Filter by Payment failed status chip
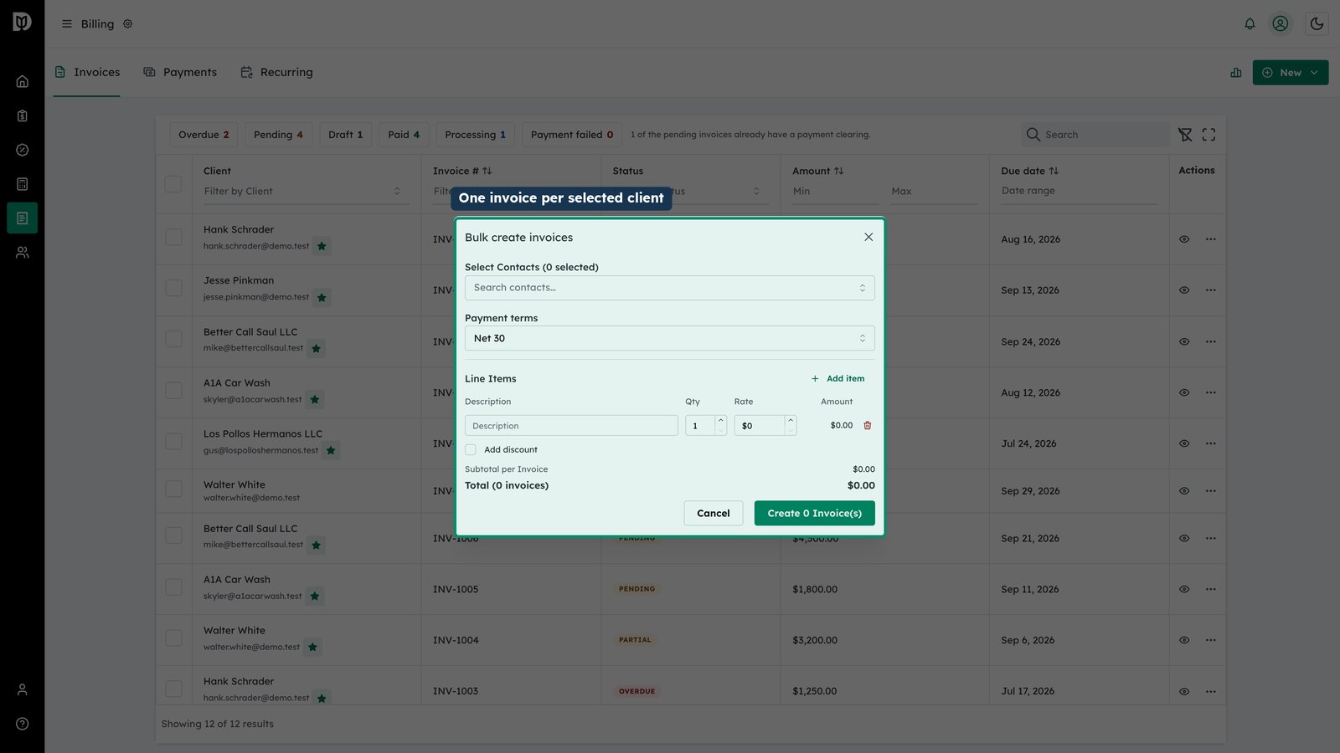Screen dimensions: 1340x753 pos(572,135)
